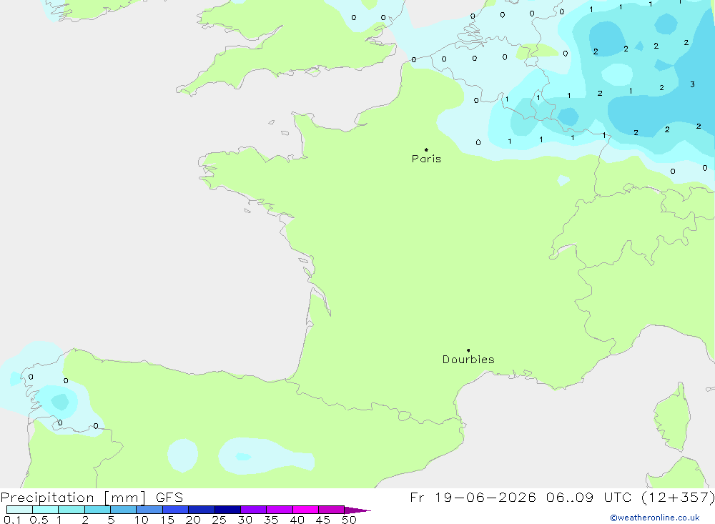This screenshot has width=715, height=524.
Task: Pick the magenta swatch between 40 and 45
Action: tap(305, 510)
